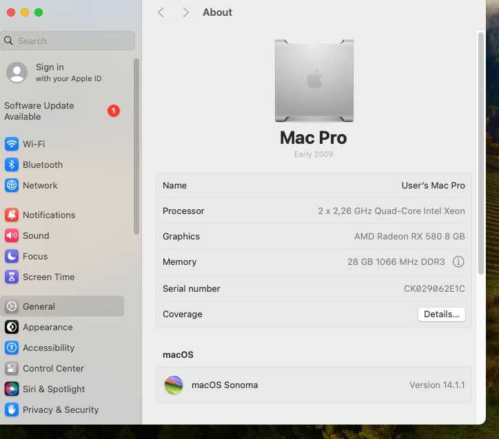Click the Apple ID avatar icon
Screen dimensions: 499x439
(x=17, y=72)
